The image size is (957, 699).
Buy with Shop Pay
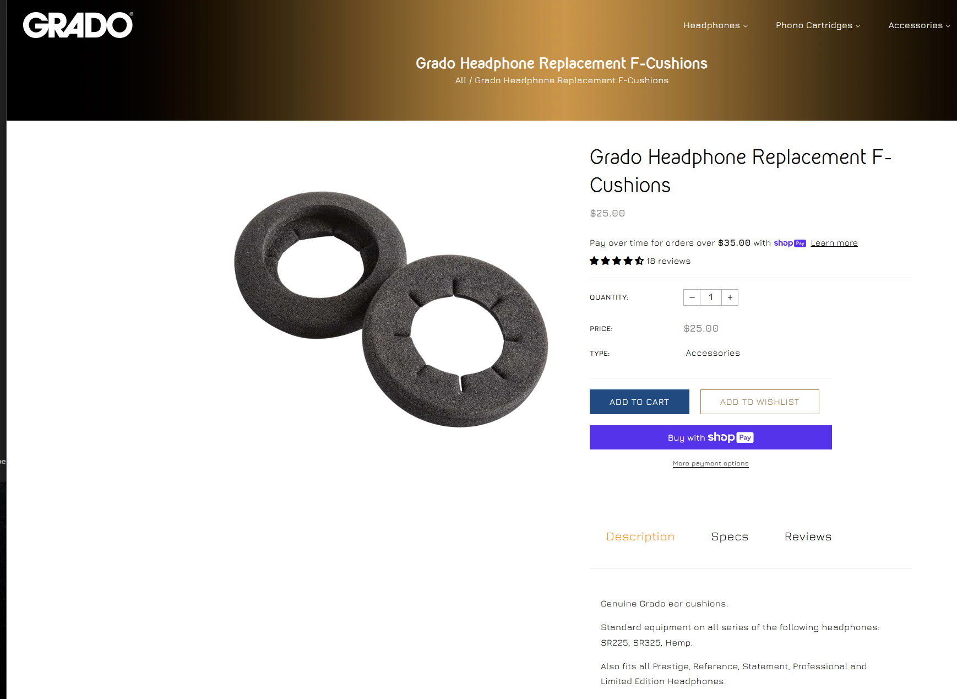coord(710,437)
